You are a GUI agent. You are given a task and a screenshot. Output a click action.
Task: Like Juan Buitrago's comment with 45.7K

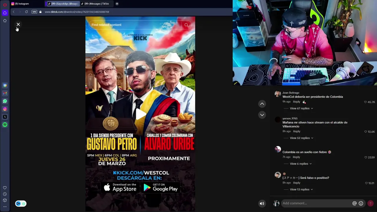366,102
